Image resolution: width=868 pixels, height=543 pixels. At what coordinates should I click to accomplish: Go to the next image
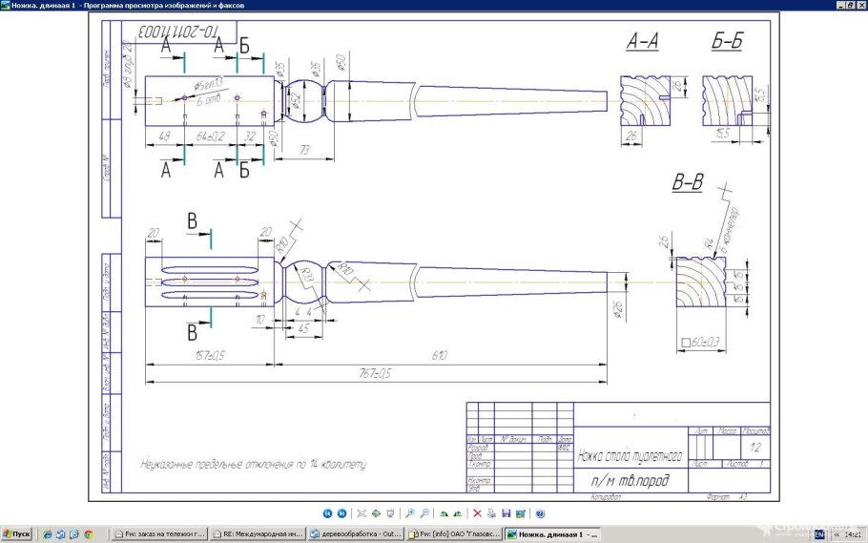pos(341,512)
